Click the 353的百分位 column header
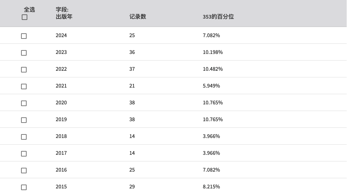Viewport: 347px width, 194px height. 218,16
